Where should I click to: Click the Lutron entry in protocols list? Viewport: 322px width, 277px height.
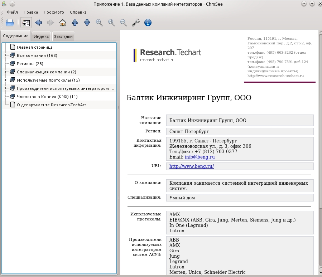point(177,230)
